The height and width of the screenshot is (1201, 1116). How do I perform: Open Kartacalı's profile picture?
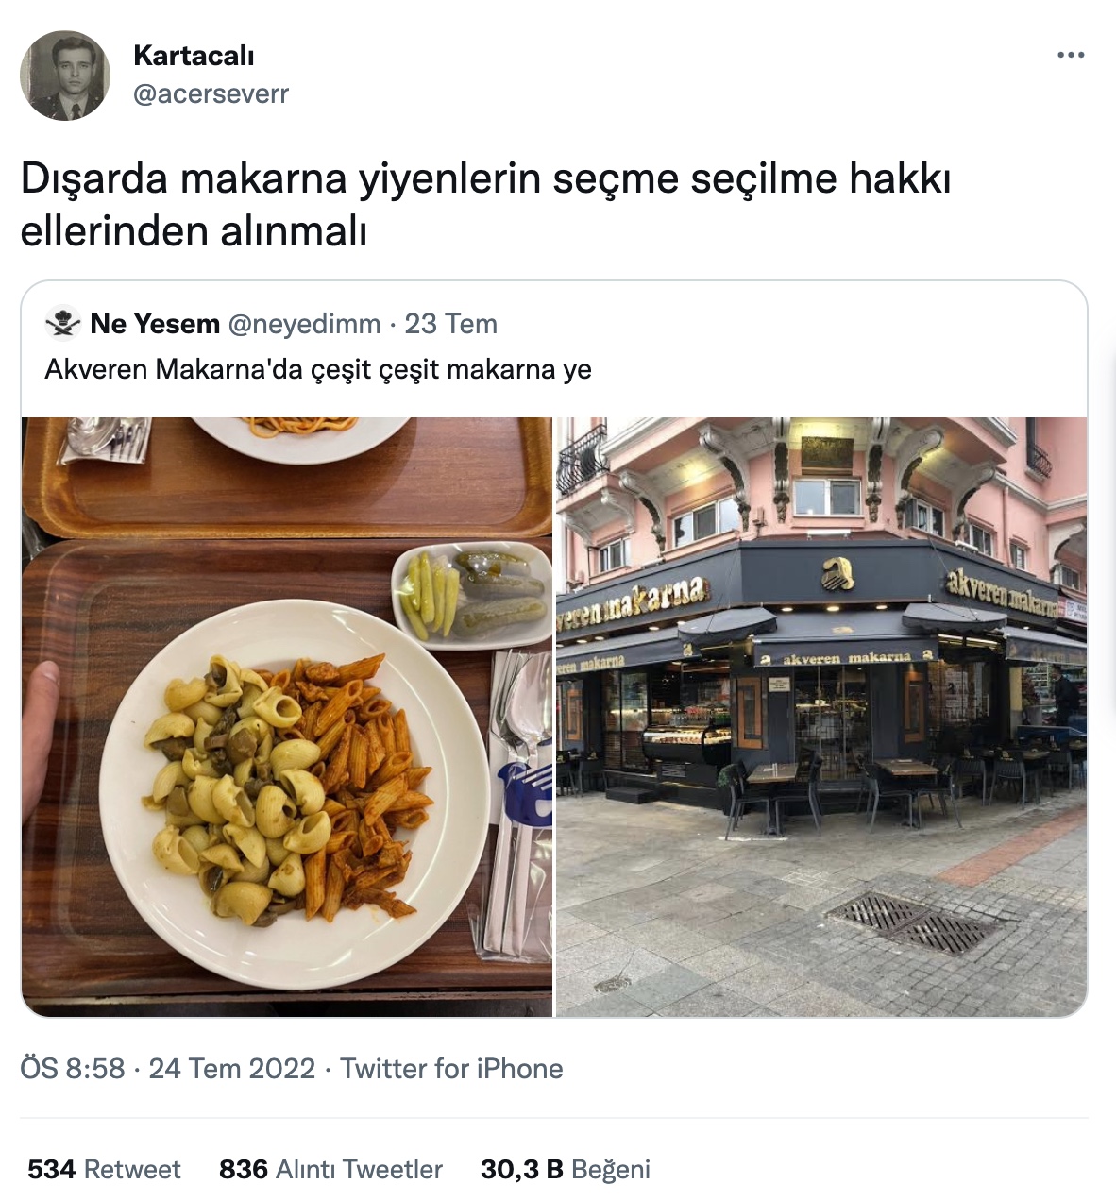[65, 76]
